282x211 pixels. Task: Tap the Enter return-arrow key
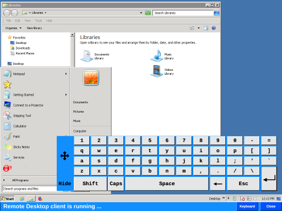(x=269, y=179)
